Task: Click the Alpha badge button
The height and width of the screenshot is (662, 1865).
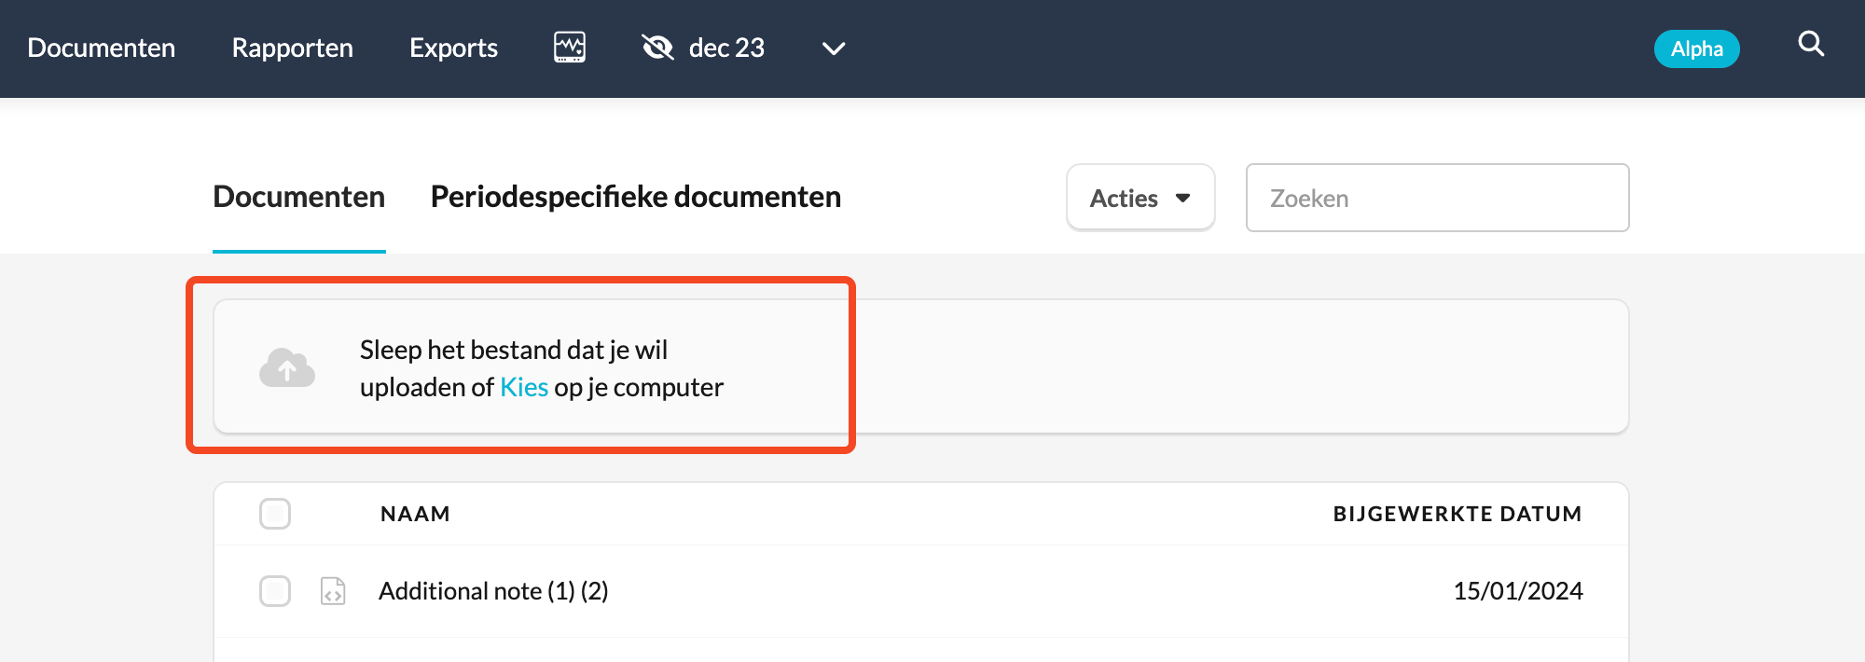Action: point(1697,48)
